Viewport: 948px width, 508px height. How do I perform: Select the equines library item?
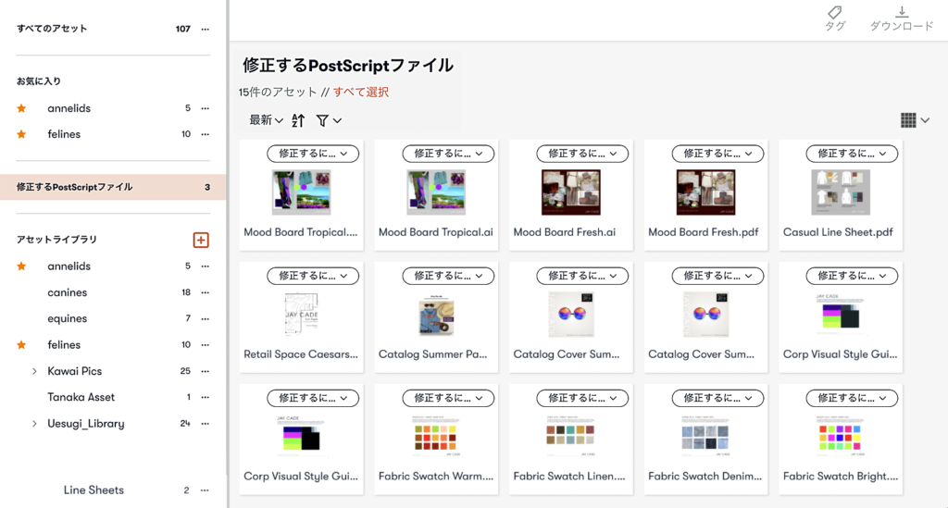pos(67,318)
